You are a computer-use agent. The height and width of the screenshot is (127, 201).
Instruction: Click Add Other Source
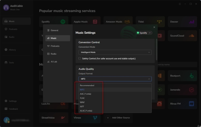click(x=118, y=118)
